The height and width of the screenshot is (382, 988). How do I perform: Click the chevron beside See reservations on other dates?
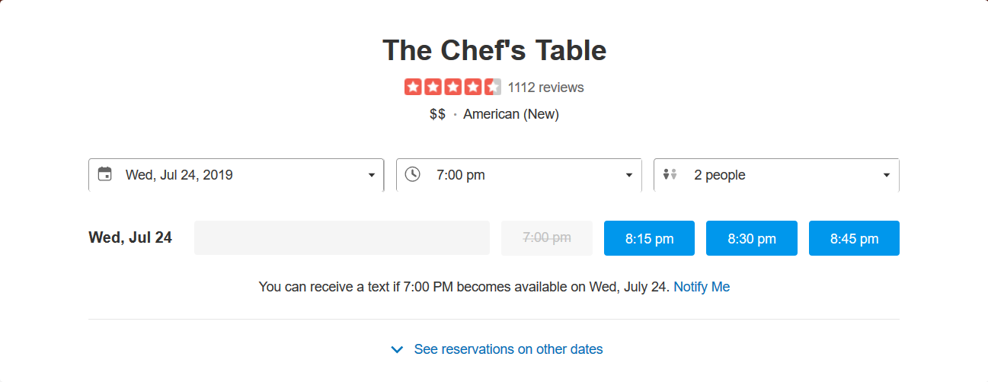pyautogui.click(x=397, y=350)
